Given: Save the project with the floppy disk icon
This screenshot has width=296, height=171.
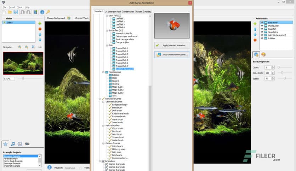Looking at the screenshot, I should click(16, 12).
